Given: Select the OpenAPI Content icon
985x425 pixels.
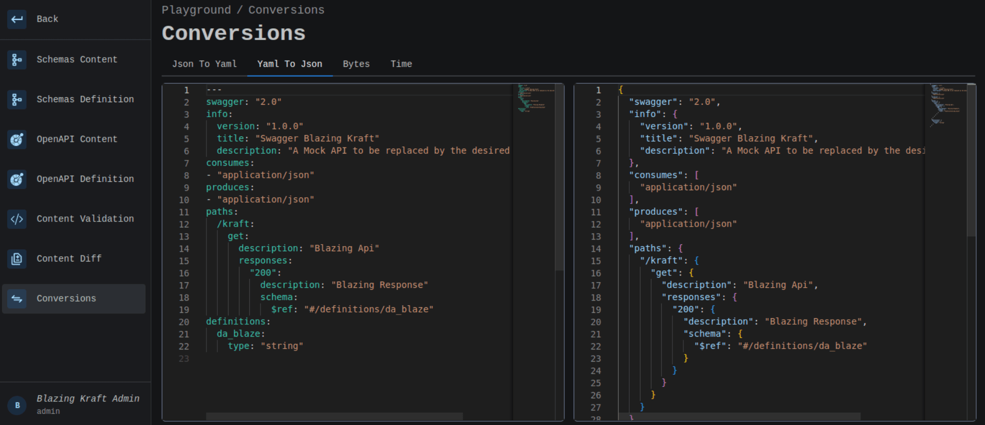Looking at the screenshot, I should (17, 139).
